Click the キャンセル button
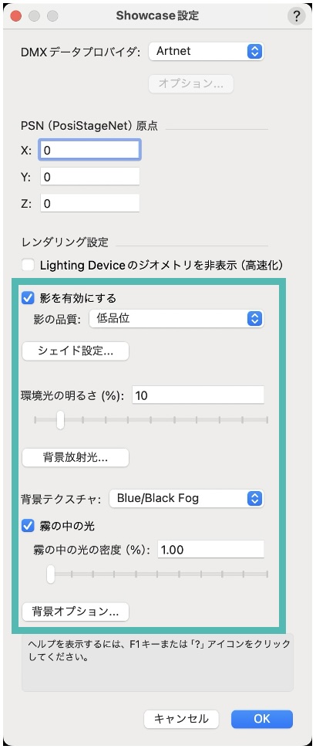This screenshot has width=316, height=749. pyautogui.click(x=181, y=718)
